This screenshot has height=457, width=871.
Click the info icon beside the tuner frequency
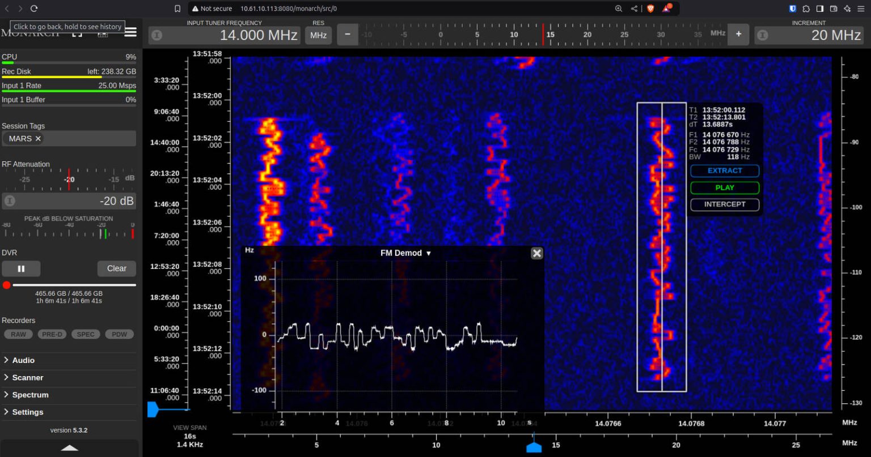pyautogui.click(x=157, y=35)
